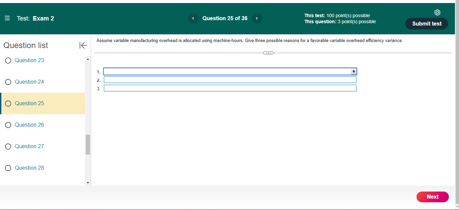Click the Next button
459x210 pixels.
tap(433, 197)
